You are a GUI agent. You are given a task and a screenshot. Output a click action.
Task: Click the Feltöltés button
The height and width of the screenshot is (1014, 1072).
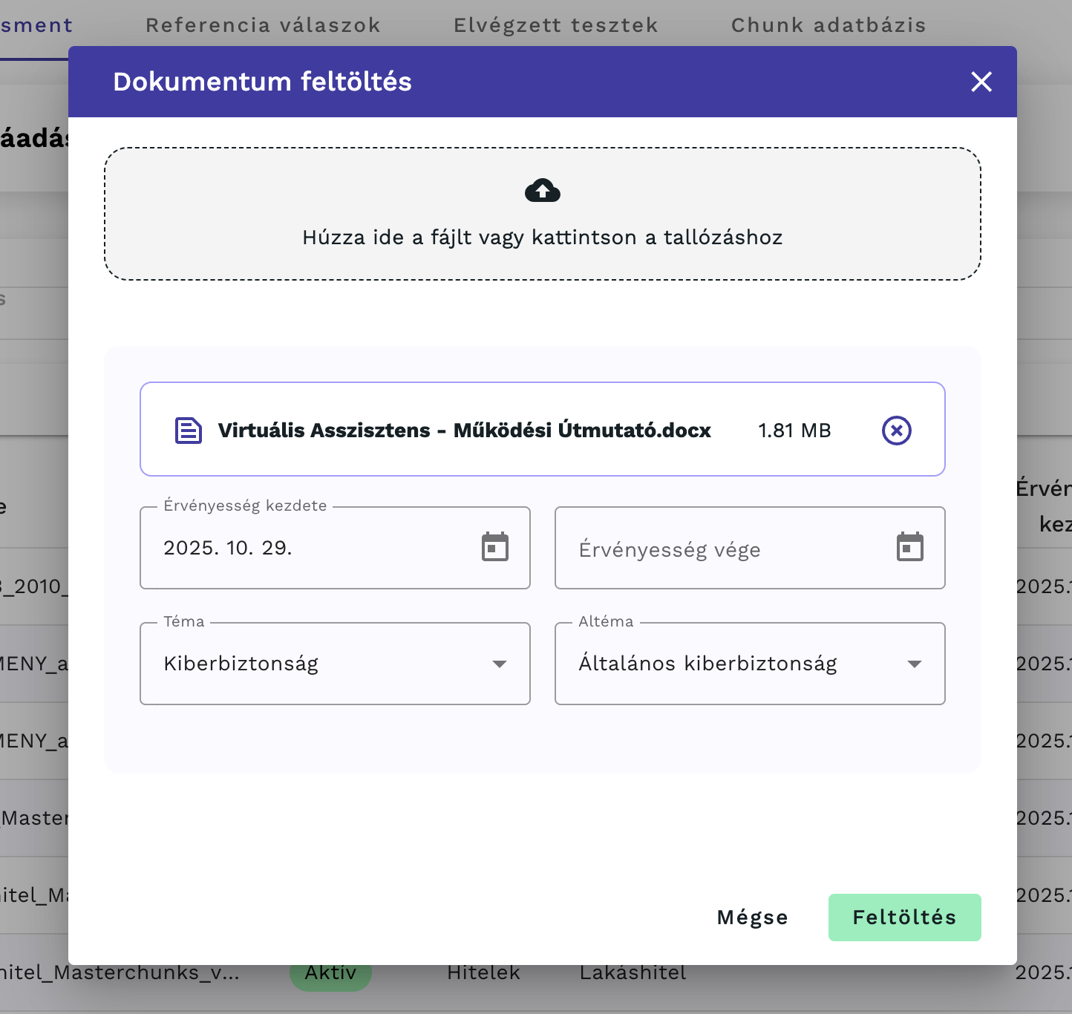[904, 917]
